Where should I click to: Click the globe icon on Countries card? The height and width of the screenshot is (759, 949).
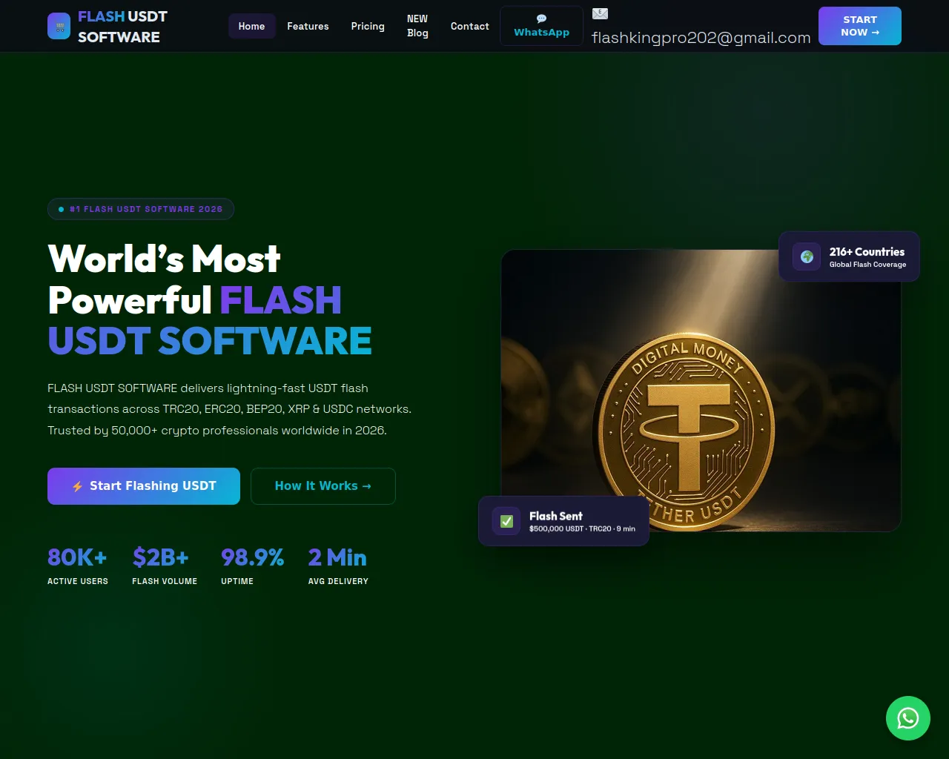point(807,256)
